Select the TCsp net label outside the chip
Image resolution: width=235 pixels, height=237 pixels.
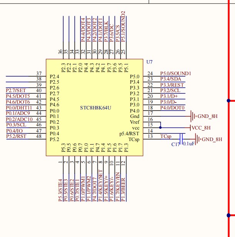[x=166, y=136]
